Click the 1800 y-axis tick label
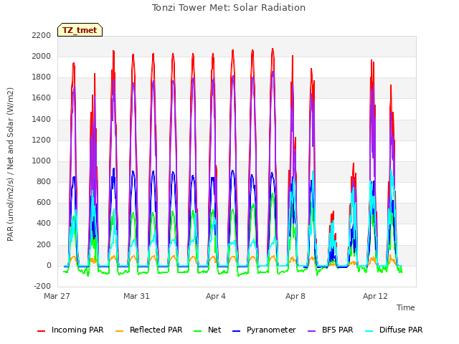 [x=42, y=77]
